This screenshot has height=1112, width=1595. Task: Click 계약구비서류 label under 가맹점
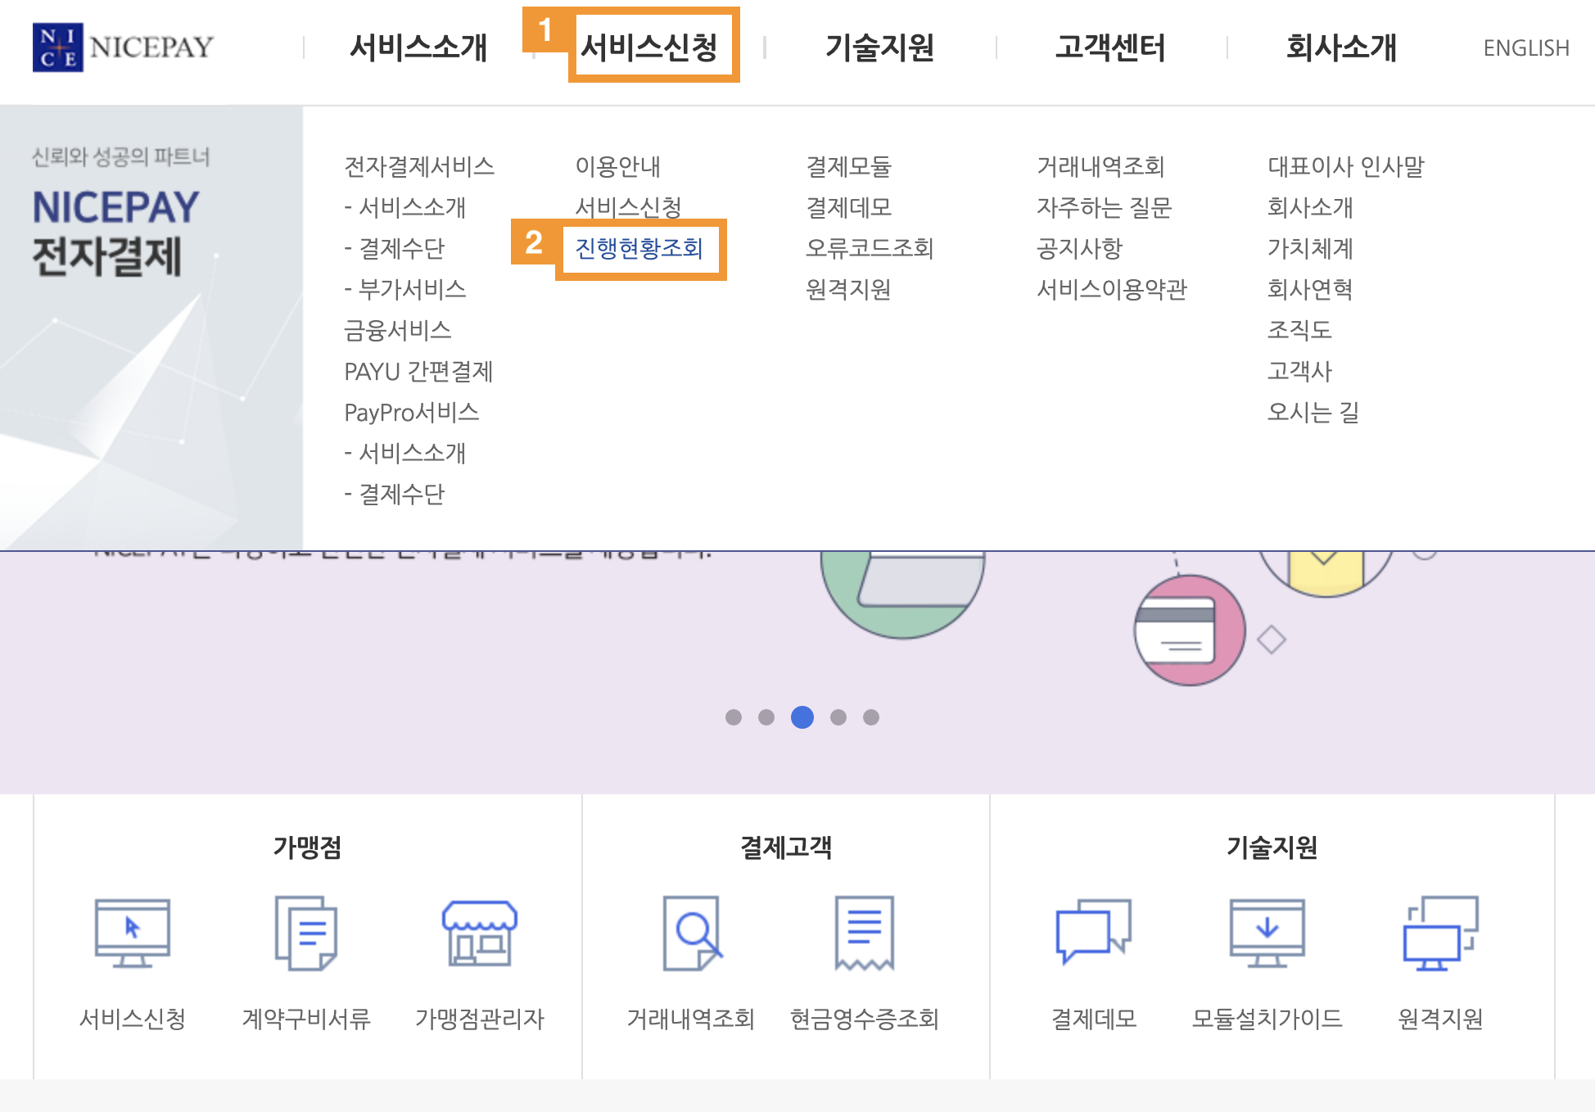click(306, 1019)
